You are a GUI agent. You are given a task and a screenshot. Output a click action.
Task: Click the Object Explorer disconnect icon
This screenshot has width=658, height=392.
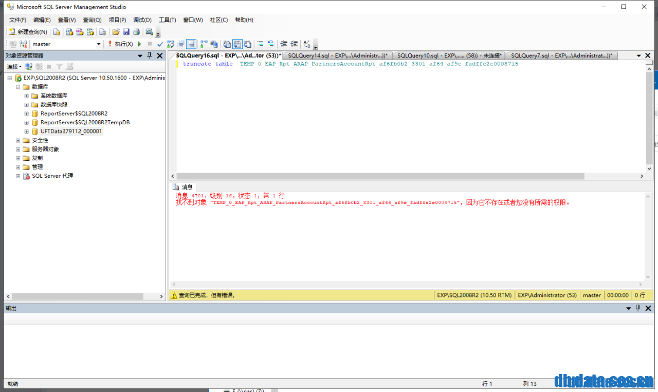39,67
